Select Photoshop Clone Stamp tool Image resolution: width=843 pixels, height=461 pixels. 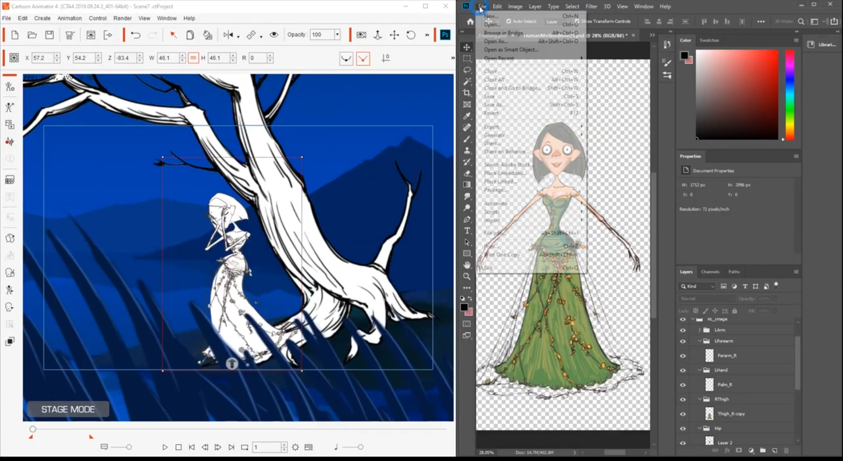(x=467, y=150)
